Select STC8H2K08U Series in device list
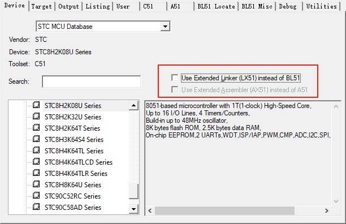The image size is (346, 224). [73, 106]
